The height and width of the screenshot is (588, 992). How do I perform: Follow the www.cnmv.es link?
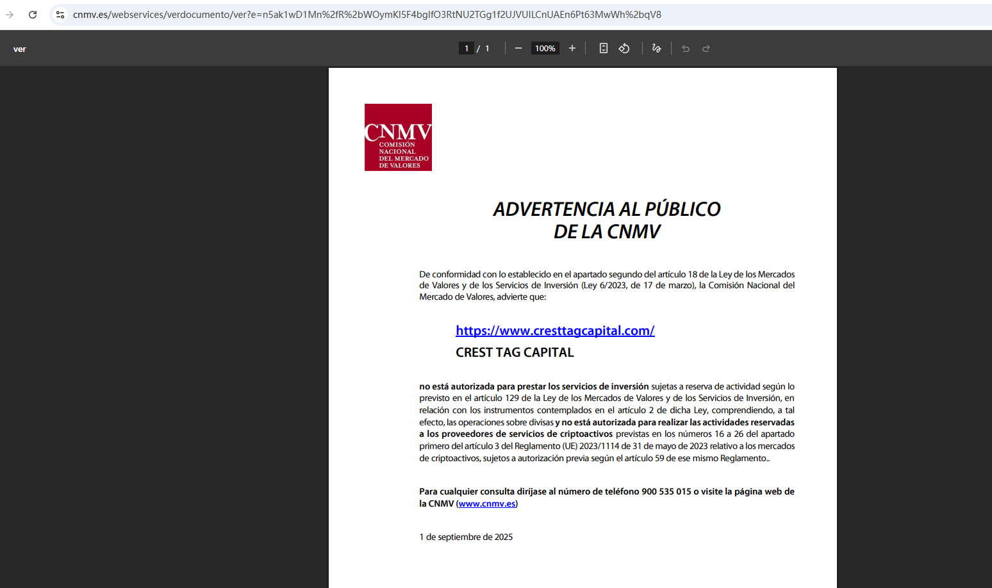point(487,503)
